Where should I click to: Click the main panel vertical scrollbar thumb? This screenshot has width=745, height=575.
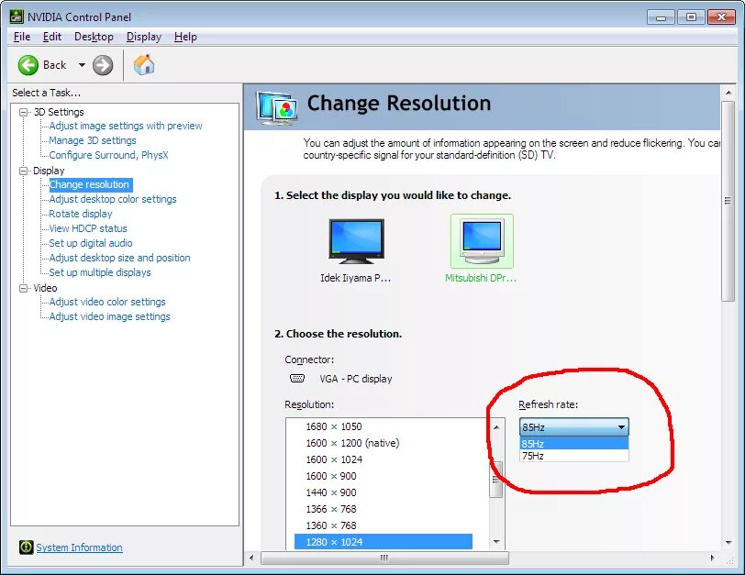[728, 201]
